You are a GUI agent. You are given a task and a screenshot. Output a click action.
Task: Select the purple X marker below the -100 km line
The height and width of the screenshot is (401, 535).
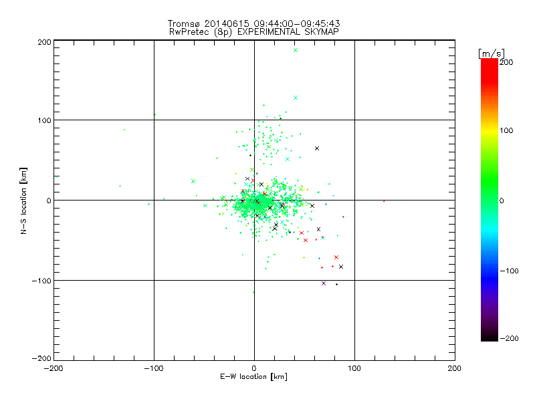click(x=324, y=283)
